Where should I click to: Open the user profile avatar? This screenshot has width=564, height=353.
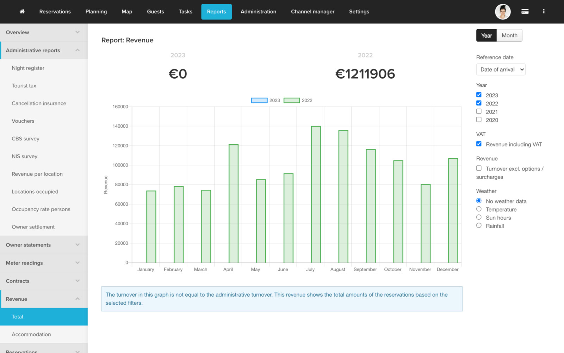coord(502,12)
